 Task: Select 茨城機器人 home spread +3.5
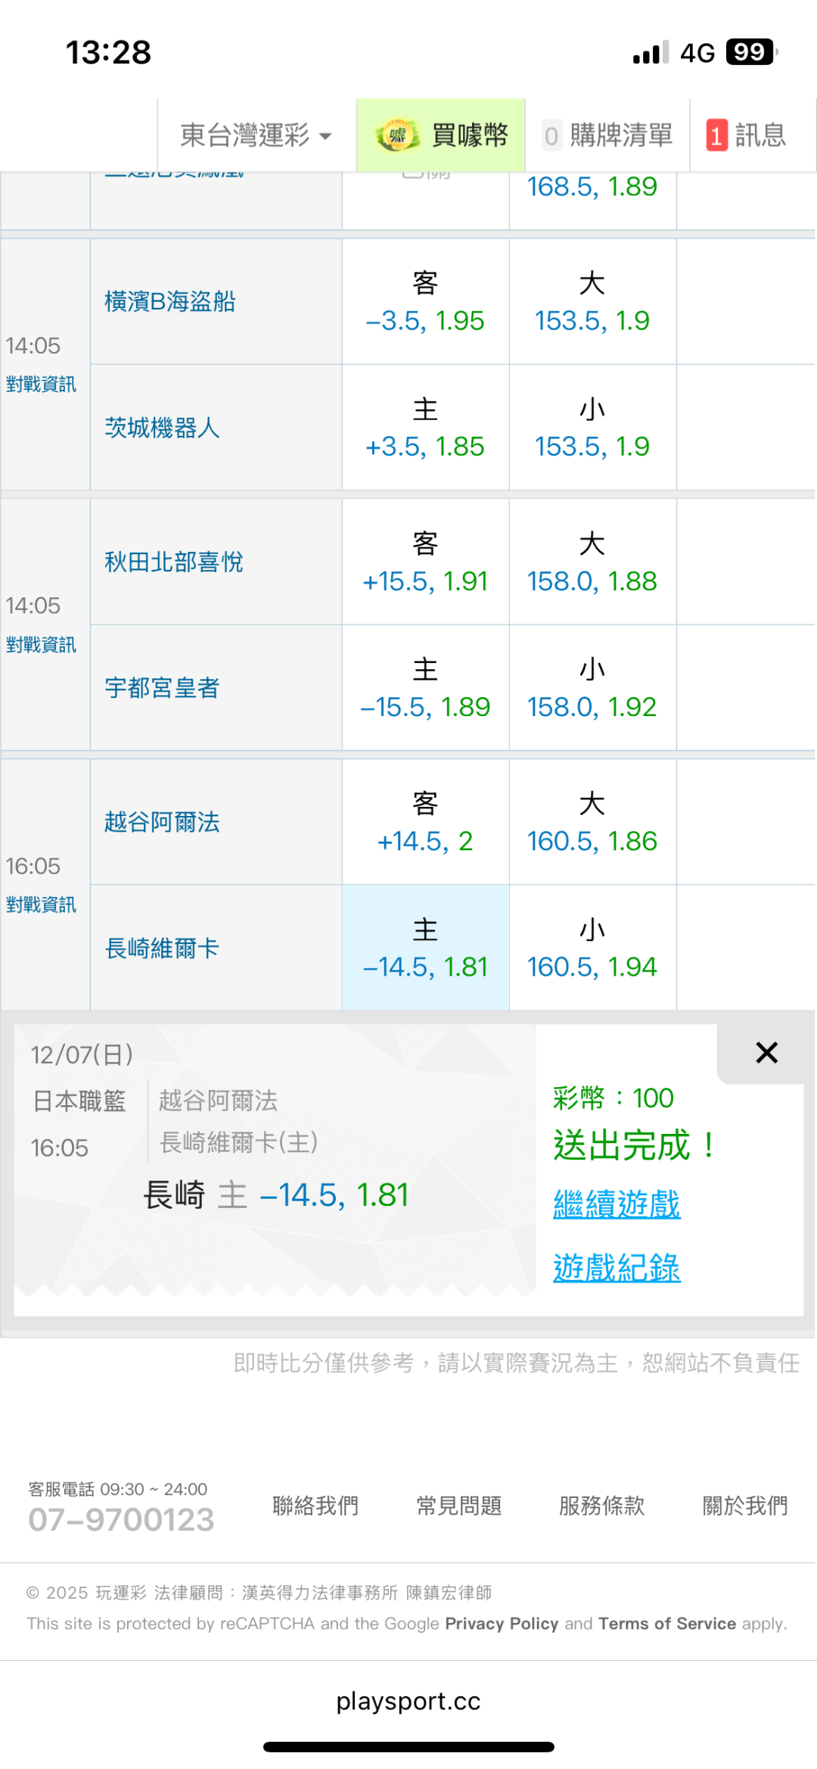(425, 428)
